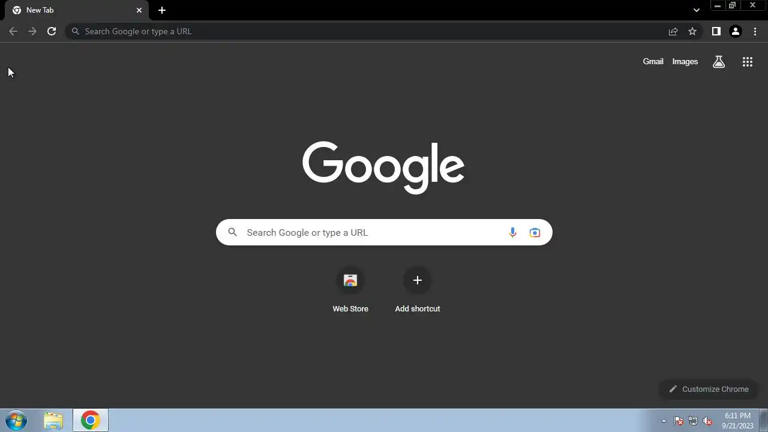Close the New Tab tab
The image size is (768, 432).
(139, 10)
